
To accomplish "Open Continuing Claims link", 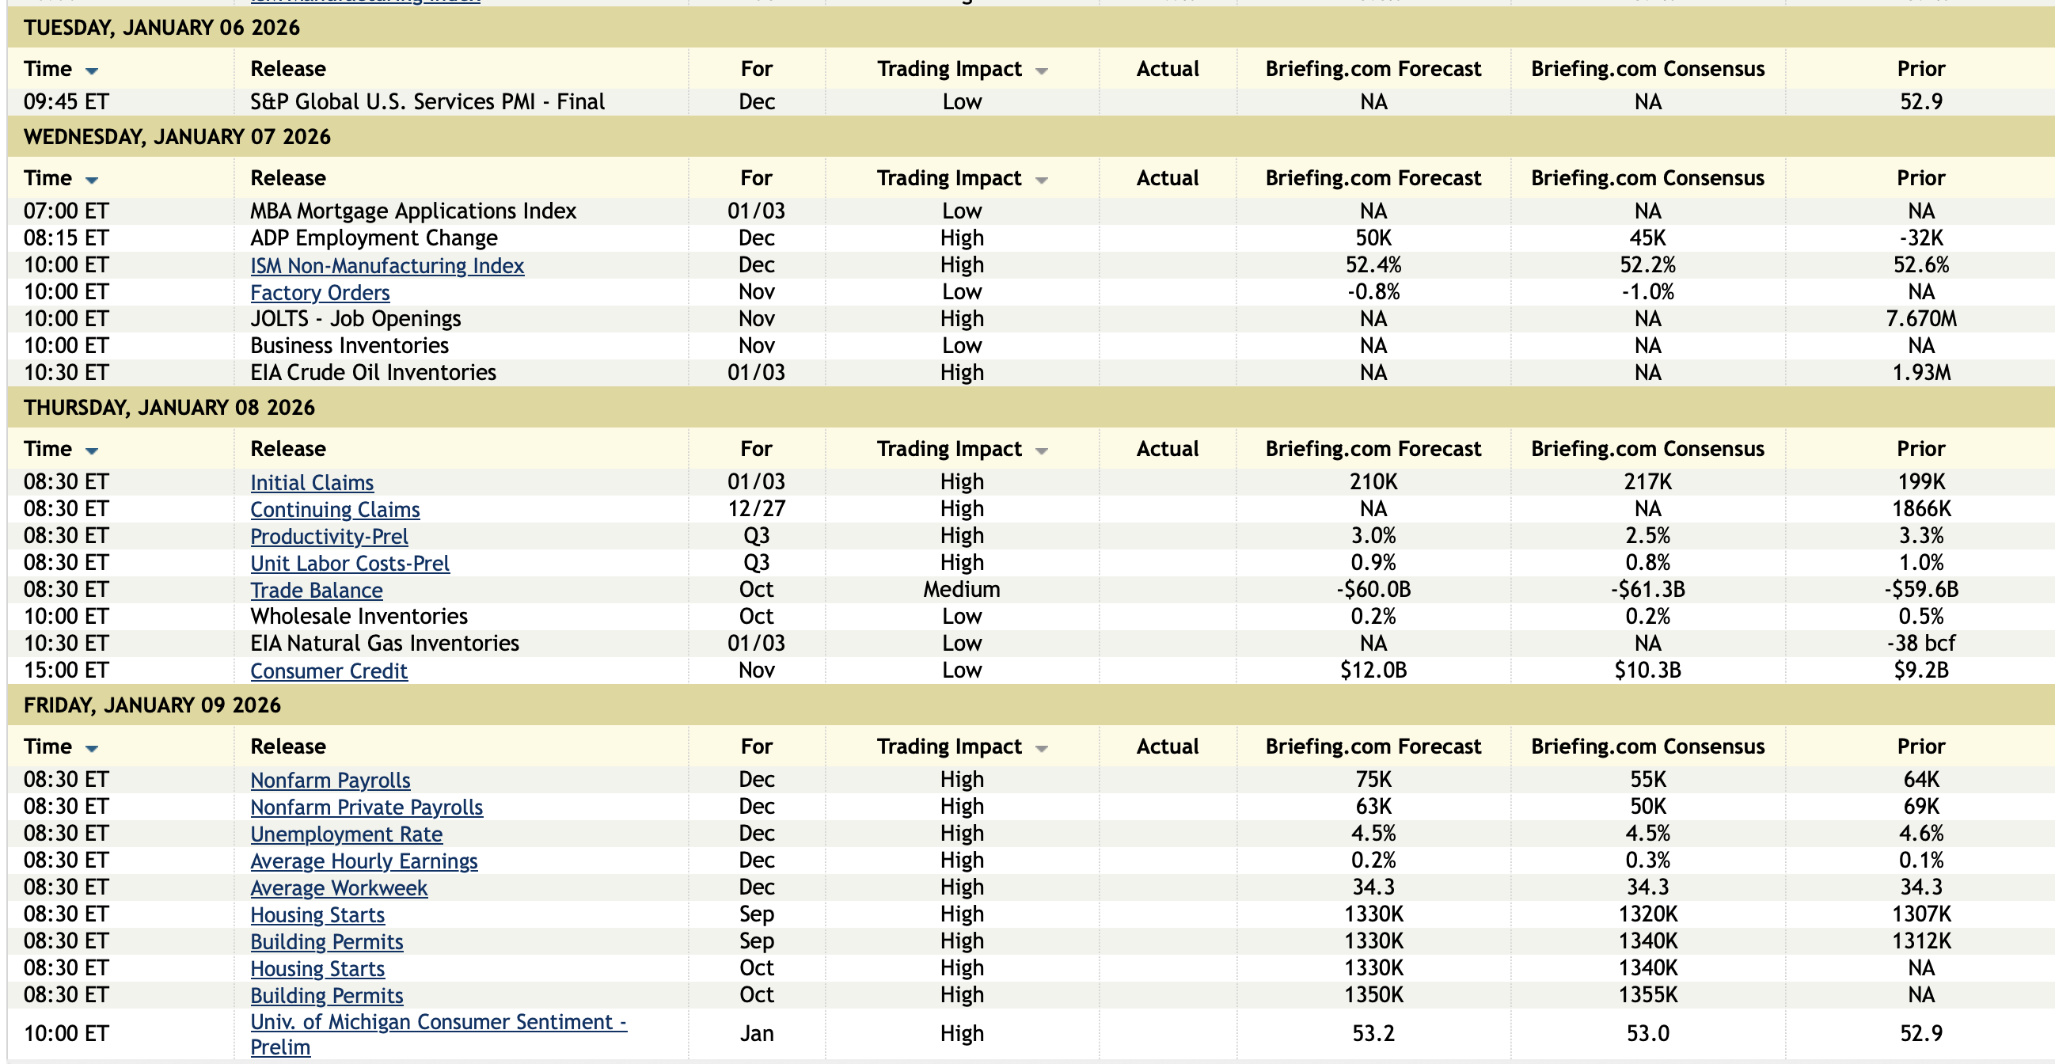I will point(335,510).
